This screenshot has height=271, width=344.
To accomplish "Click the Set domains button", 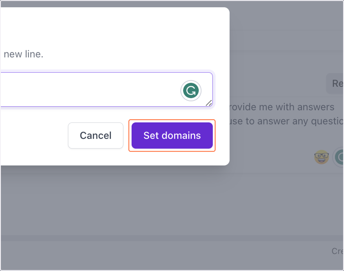I will coord(172,135).
